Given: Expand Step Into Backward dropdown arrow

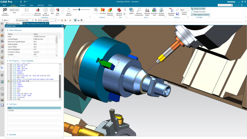Looking at the screenshot, I should (41, 15).
